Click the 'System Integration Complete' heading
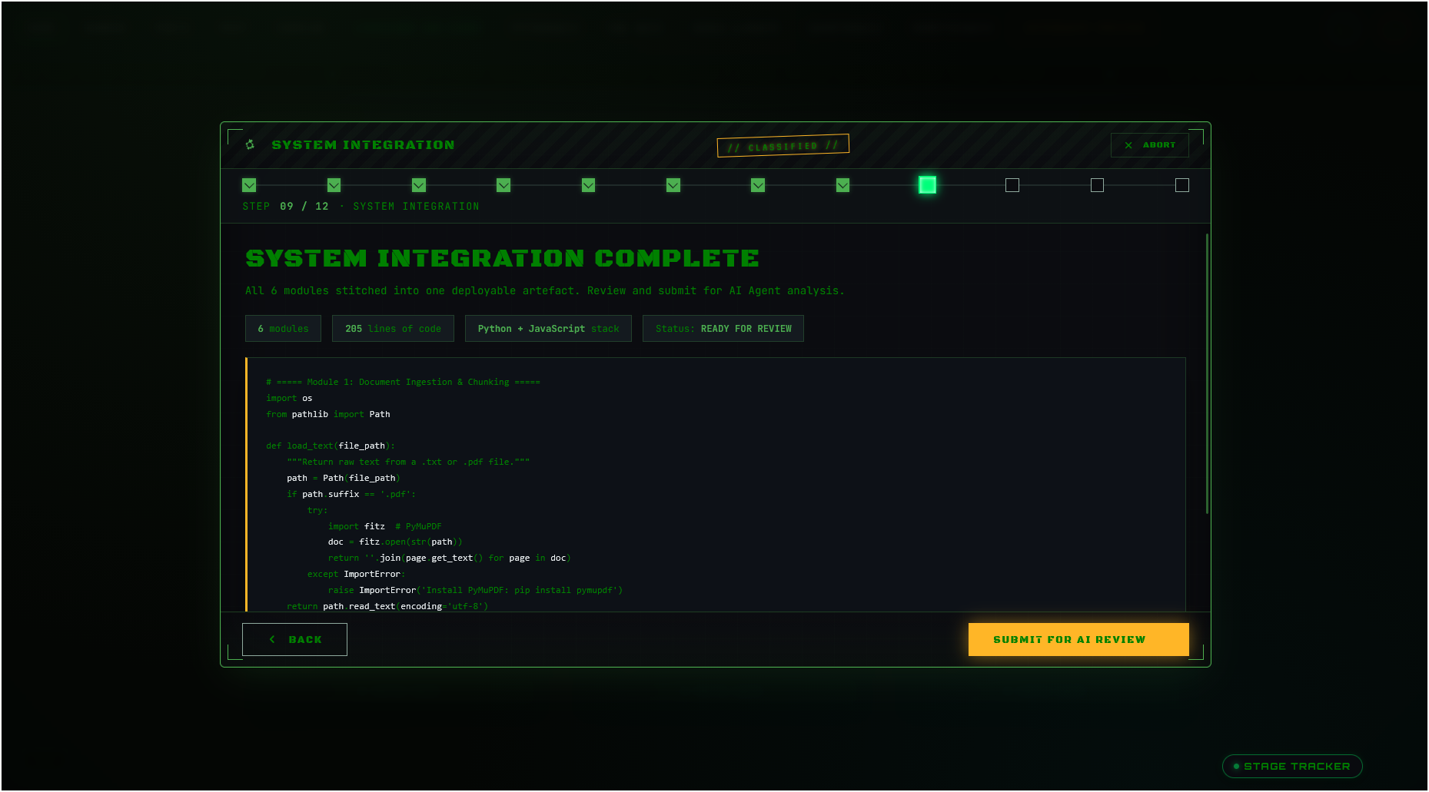1429x792 pixels. click(x=502, y=258)
